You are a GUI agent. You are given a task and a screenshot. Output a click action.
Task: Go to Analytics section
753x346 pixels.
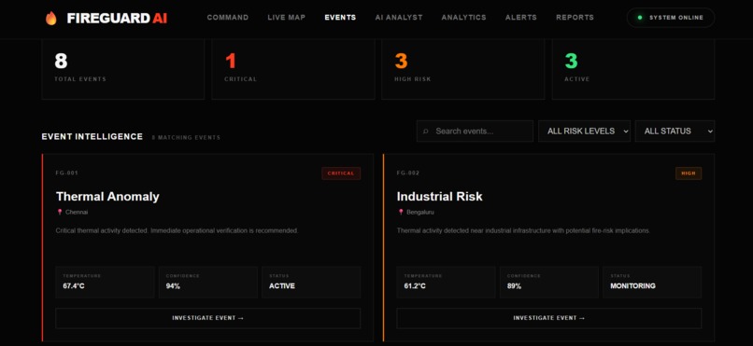464,17
